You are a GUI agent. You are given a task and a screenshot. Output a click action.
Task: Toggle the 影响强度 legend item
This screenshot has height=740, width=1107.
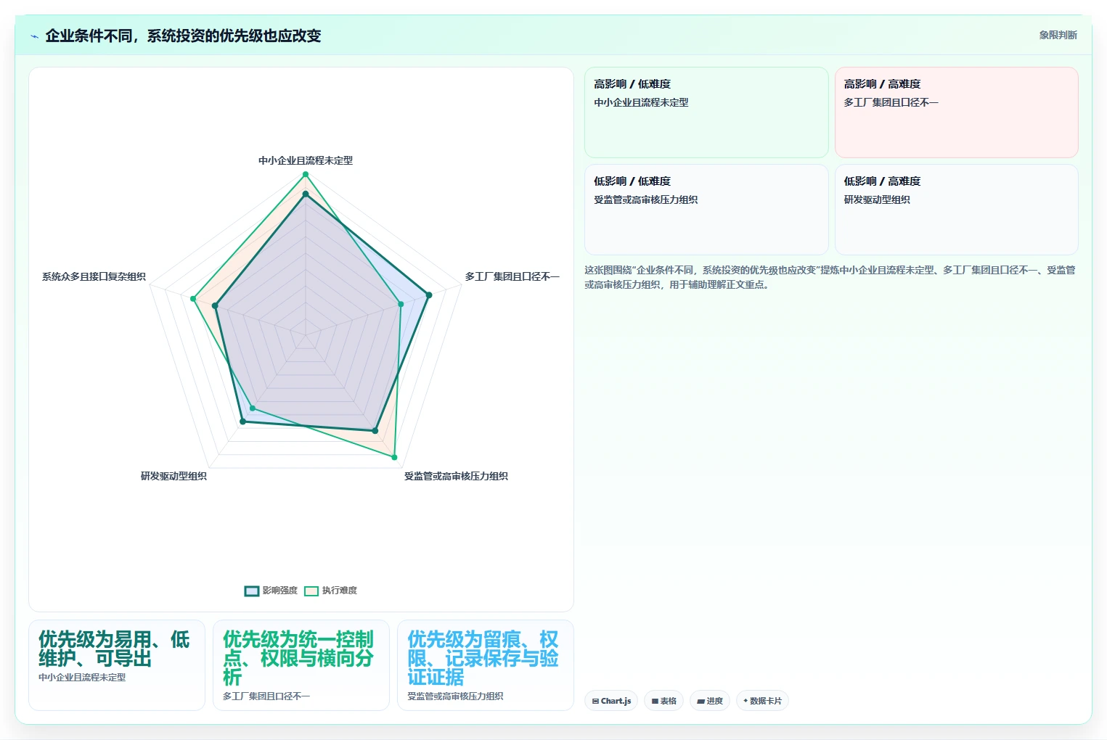point(271,591)
